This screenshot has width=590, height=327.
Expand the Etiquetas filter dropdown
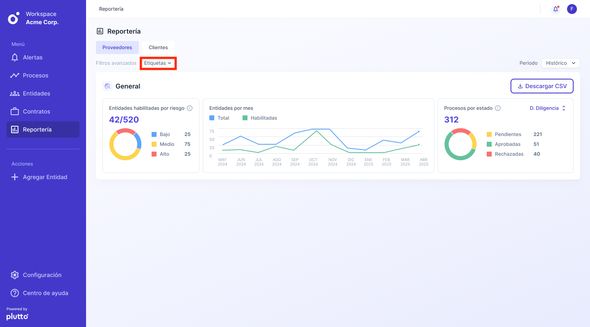click(158, 63)
